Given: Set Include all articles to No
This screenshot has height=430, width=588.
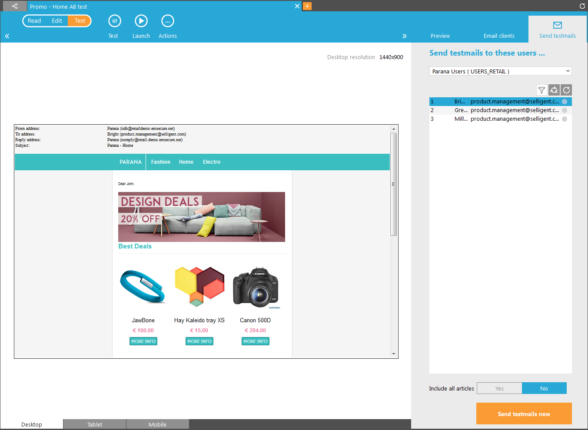Looking at the screenshot, I should click(544, 388).
